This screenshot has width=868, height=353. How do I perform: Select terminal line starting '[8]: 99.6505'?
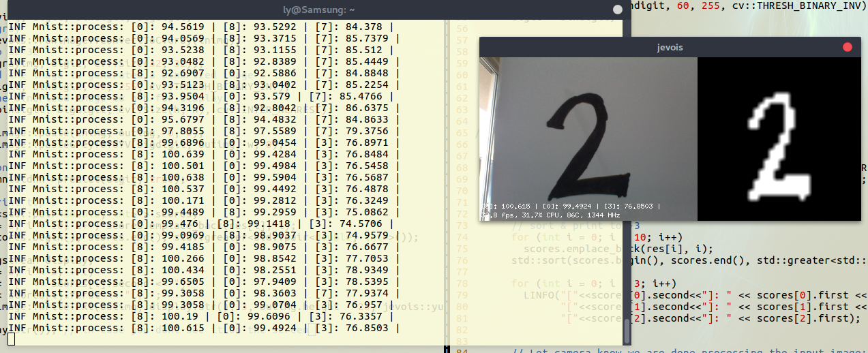203,281
